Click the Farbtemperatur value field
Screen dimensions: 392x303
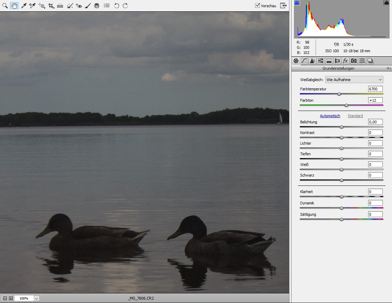pyautogui.click(x=375, y=89)
